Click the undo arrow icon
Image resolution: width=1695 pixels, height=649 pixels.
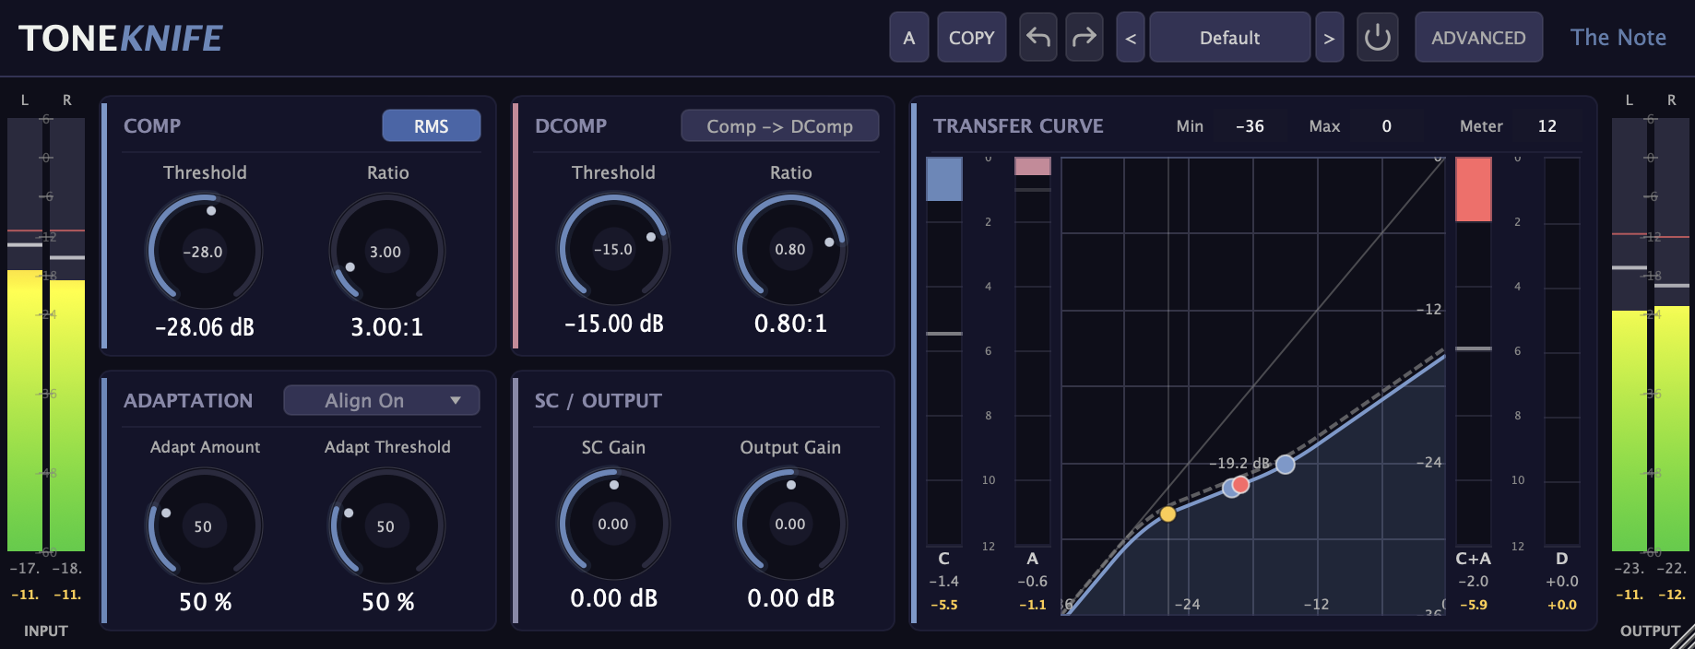[1038, 37]
